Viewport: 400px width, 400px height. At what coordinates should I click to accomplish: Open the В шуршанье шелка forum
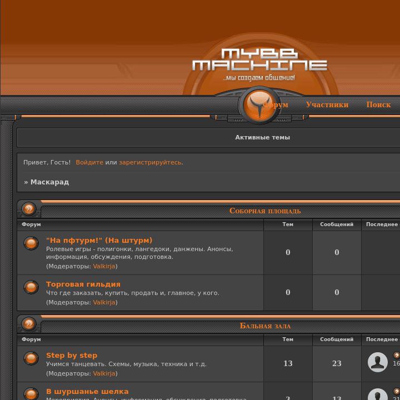(87, 391)
